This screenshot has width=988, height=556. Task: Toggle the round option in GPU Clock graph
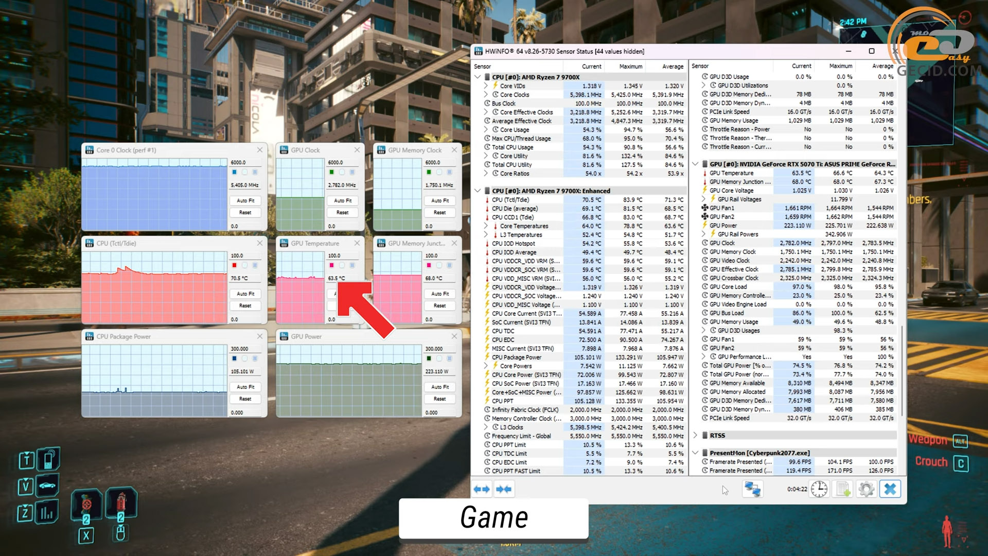click(342, 172)
